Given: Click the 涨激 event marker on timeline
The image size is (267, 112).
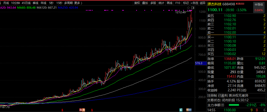Looking at the screenshot, I should coord(82,110).
